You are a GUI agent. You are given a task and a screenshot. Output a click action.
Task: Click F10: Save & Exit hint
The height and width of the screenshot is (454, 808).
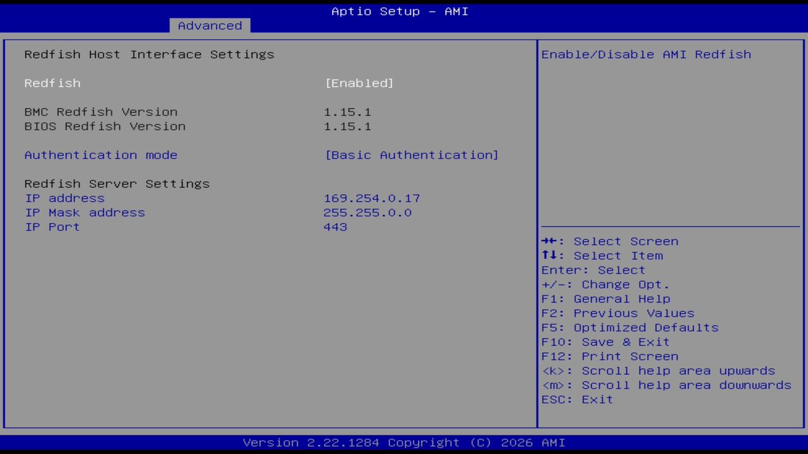(x=605, y=342)
